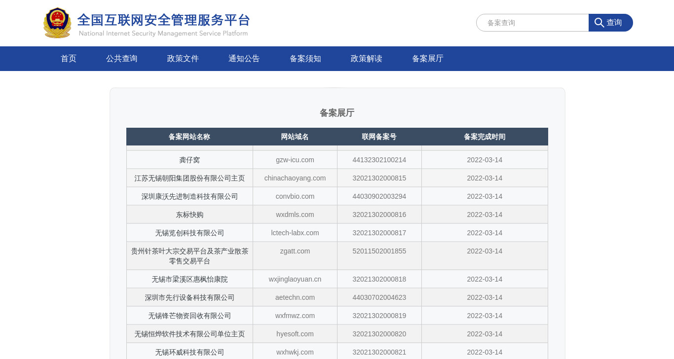Click the domain wxdmls.com
Image resolution: width=674 pixels, height=359 pixels.
[x=295, y=215]
